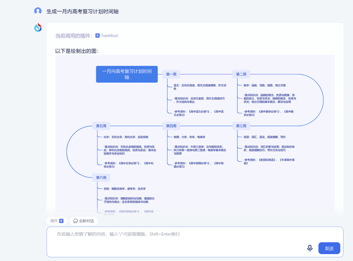Click 参考资料《高中物理必修1》 entry
Viewport: 353px width, 261px height.
[199, 165]
